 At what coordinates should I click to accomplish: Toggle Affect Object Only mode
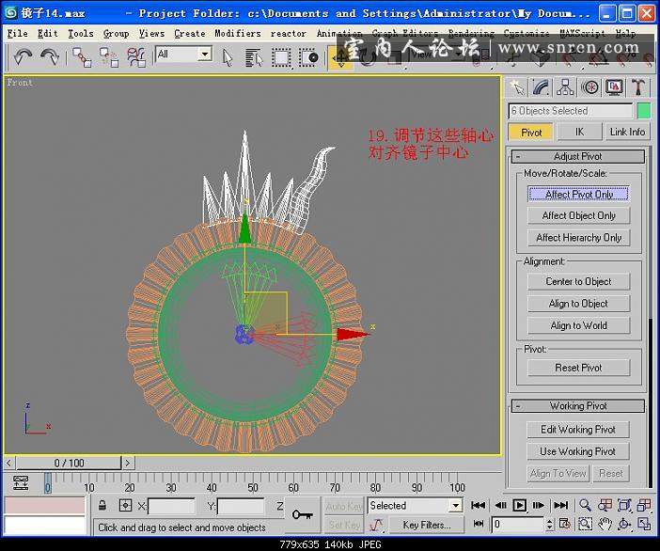(x=578, y=215)
